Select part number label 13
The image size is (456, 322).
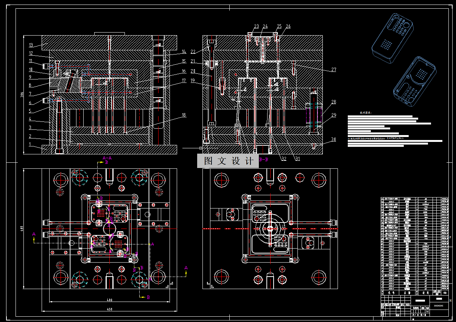(x=31, y=45)
